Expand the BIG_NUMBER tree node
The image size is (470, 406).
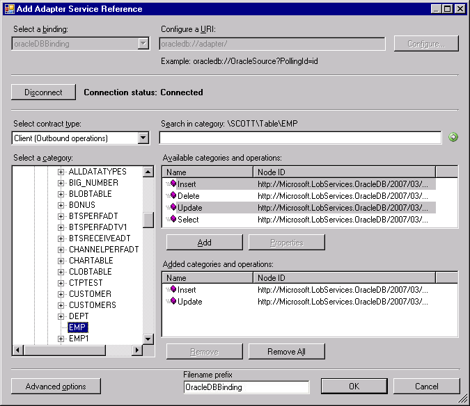[61, 183]
